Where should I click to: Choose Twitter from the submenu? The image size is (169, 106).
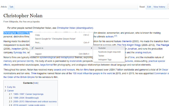pyautogui.click(x=101, y=56)
